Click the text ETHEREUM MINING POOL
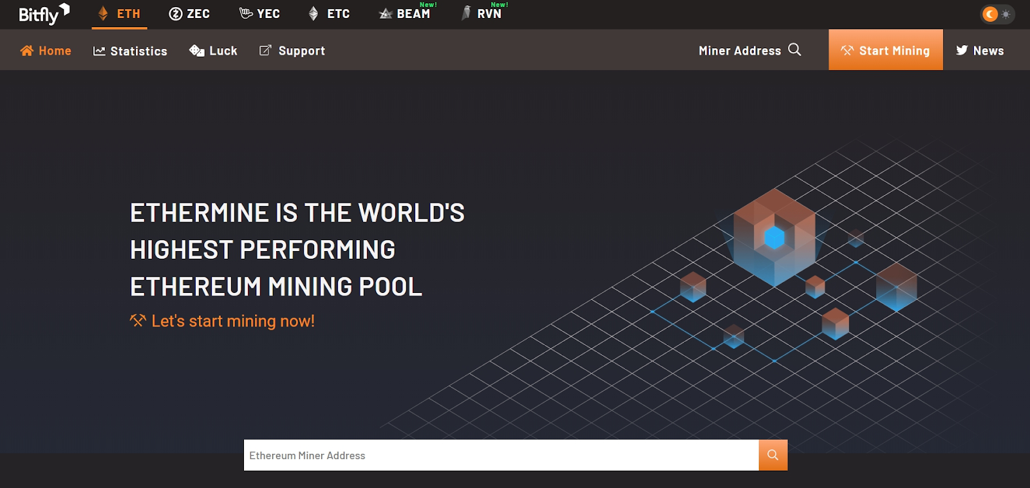 [x=276, y=286]
